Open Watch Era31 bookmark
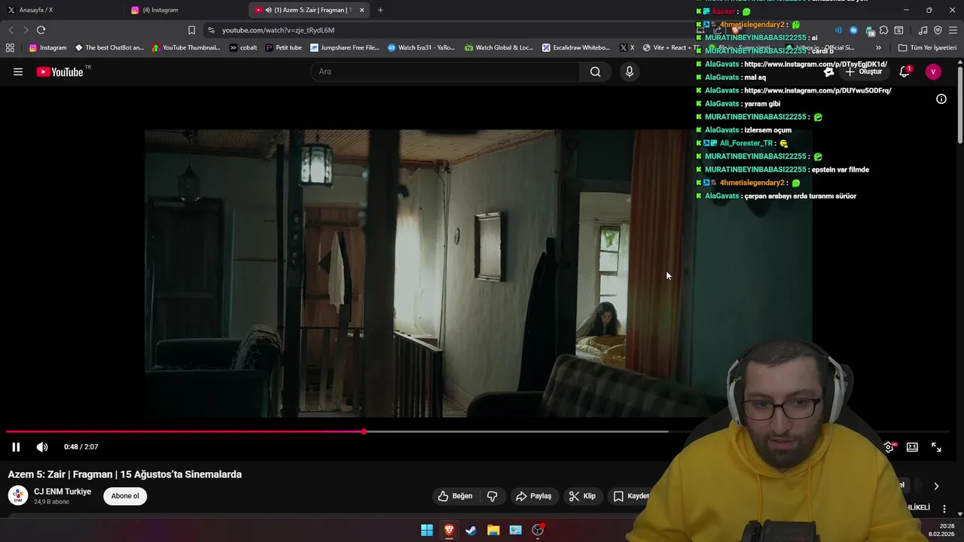 (421, 47)
